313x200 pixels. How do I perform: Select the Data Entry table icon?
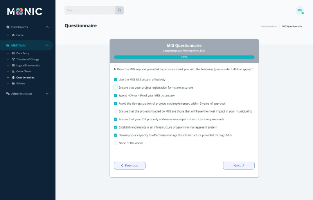tap(13, 54)
